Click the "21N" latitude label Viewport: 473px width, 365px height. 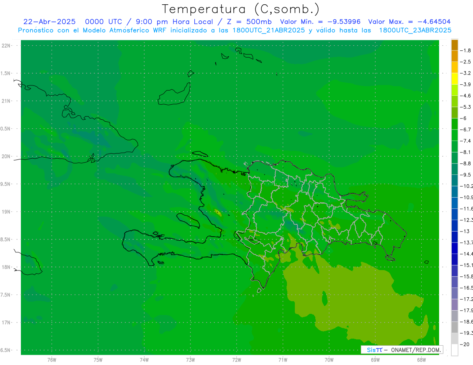(x=7, y=101)
